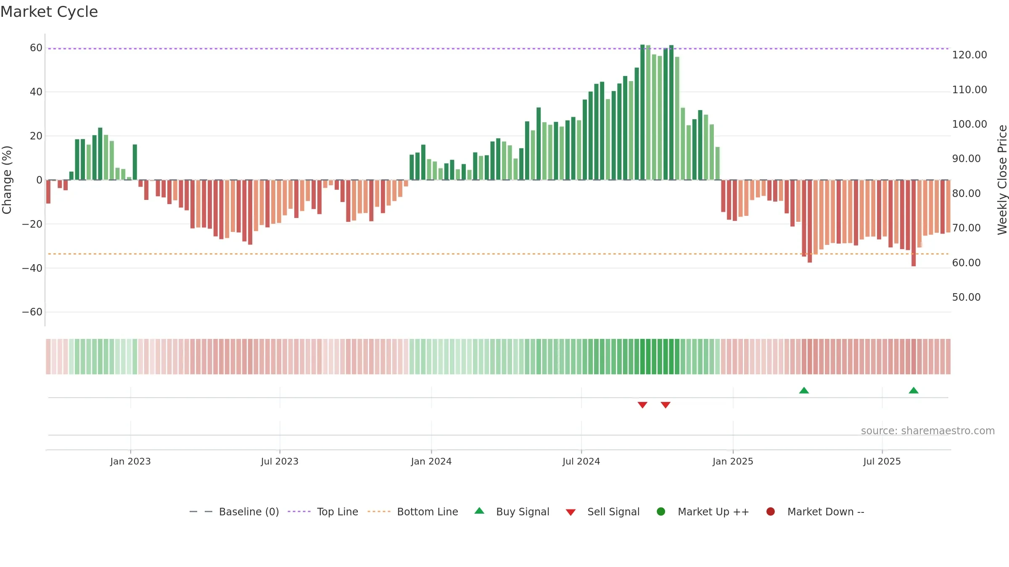Select the second red sell signal marker
1009x567 pixels.
click(x=666, y=405)
